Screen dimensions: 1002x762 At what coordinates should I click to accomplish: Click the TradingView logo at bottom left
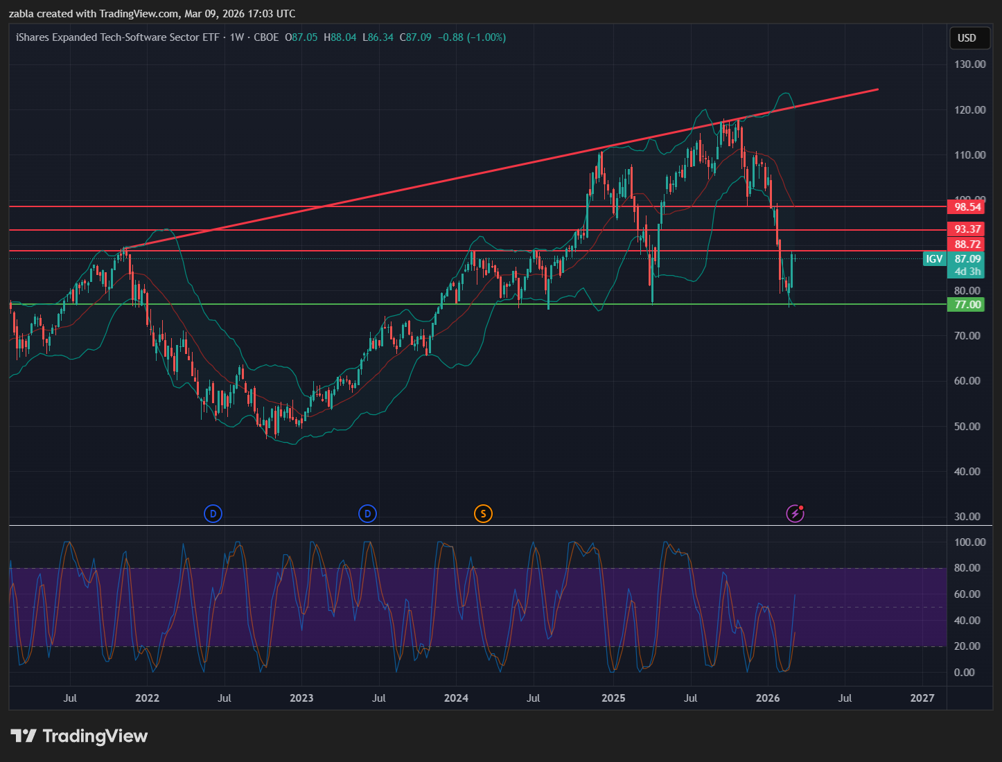click(79, 736)
